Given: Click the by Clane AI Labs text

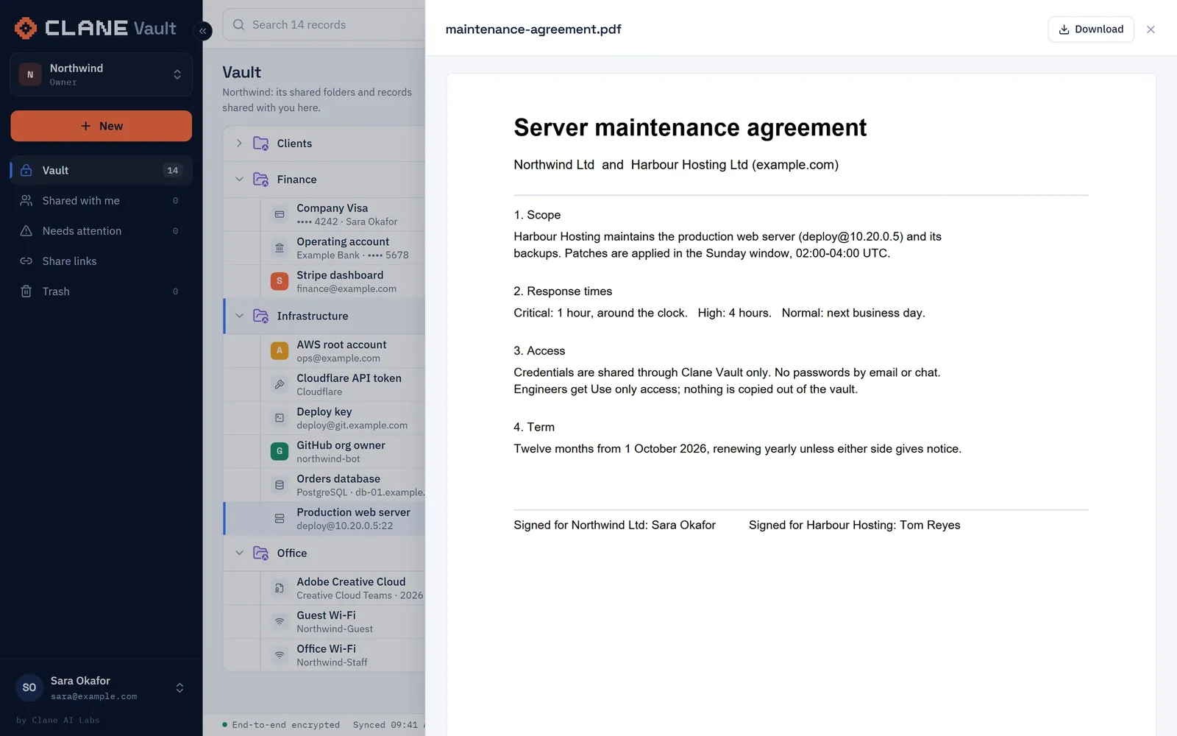Looking at the screenshot, I should (x=57, y=721).
